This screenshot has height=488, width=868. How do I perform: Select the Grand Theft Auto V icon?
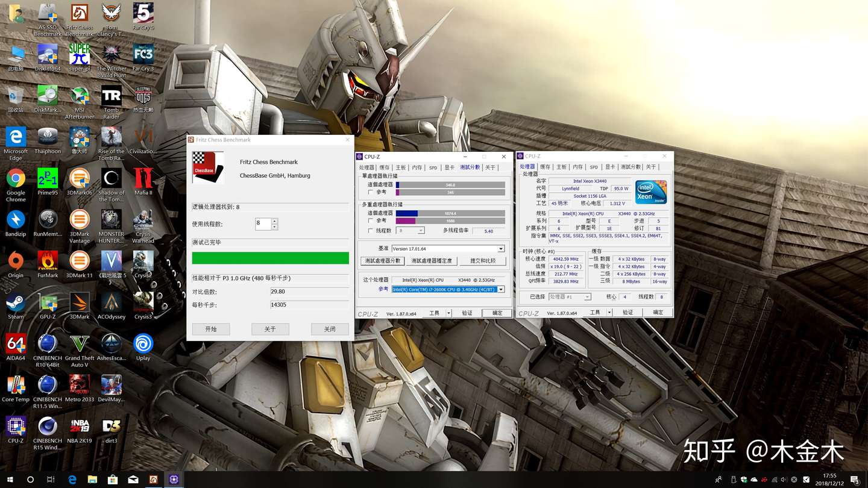point(80,351)
